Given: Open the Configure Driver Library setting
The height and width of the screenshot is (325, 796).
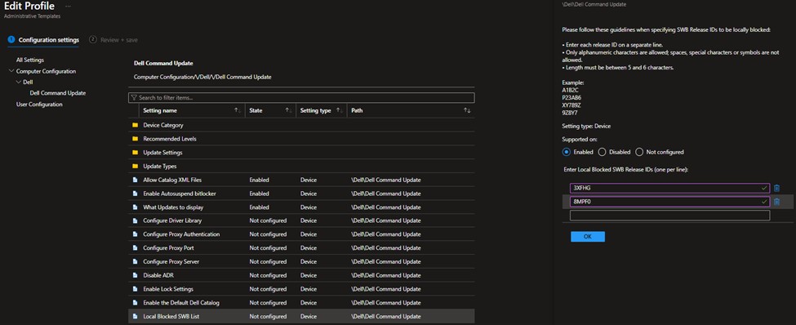Looking at the screenshot, I should coord(172,221).
